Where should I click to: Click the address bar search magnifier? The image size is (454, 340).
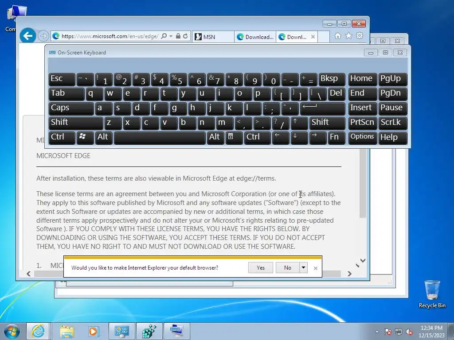pos(164,36)
